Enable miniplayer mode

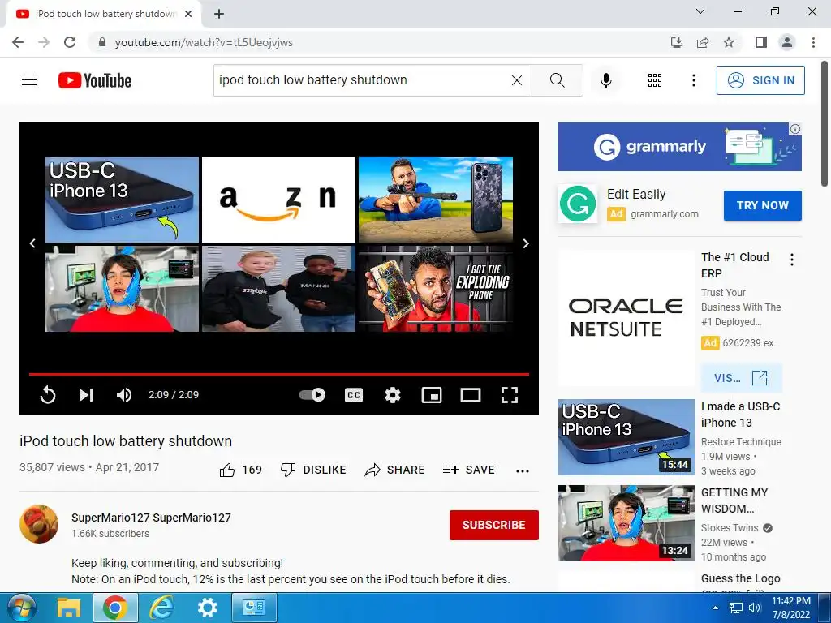432,395
